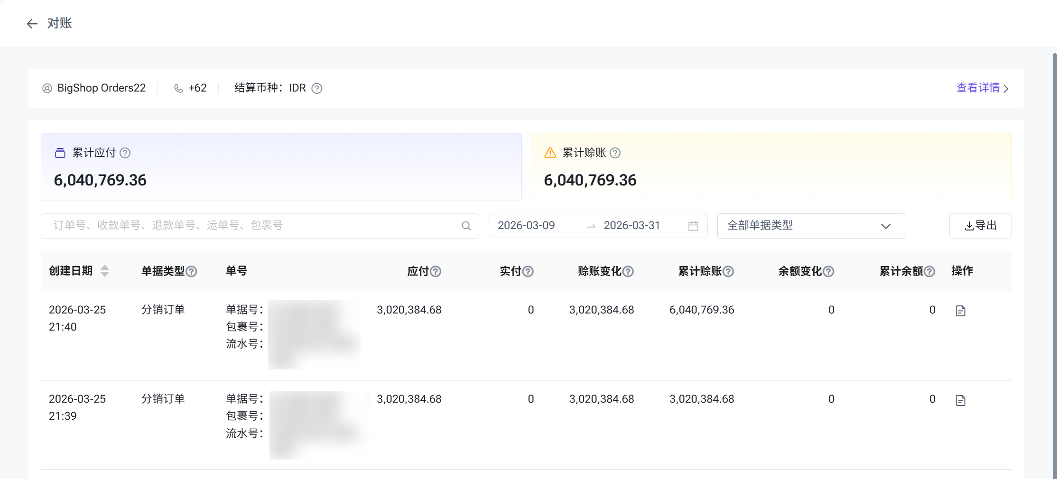Click help icon in 单据类型 column header

pos(192,272)
